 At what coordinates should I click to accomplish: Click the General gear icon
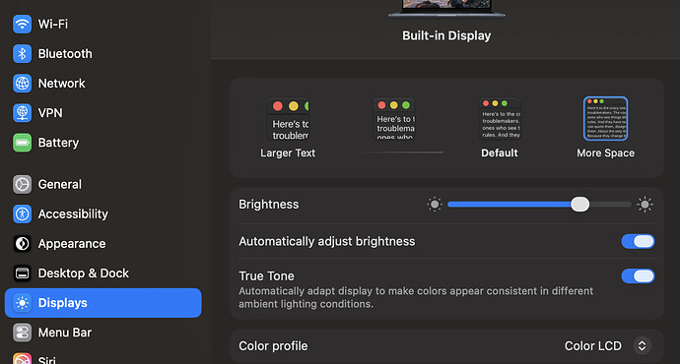coord(22,184)
